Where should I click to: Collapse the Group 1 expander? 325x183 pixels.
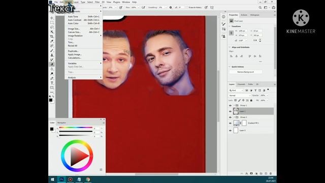tap(234, 105)
